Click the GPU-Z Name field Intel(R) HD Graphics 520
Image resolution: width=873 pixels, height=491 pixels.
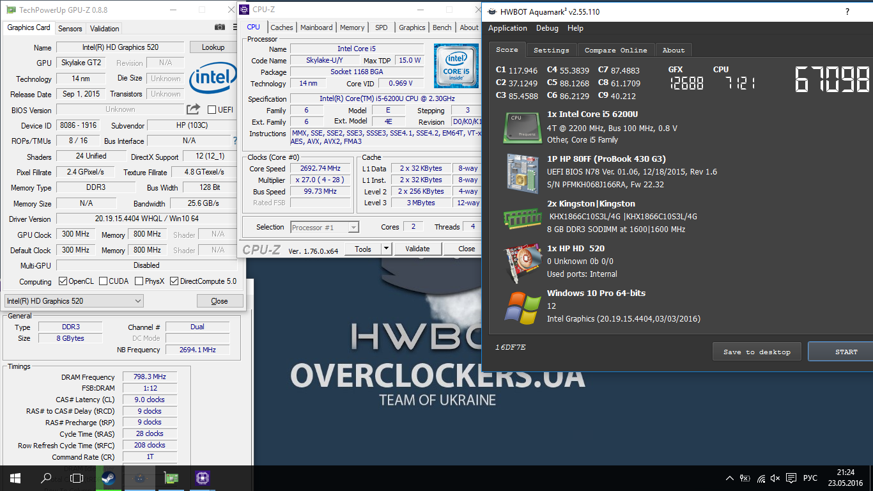pyautogui.click(x=120, y=47)
